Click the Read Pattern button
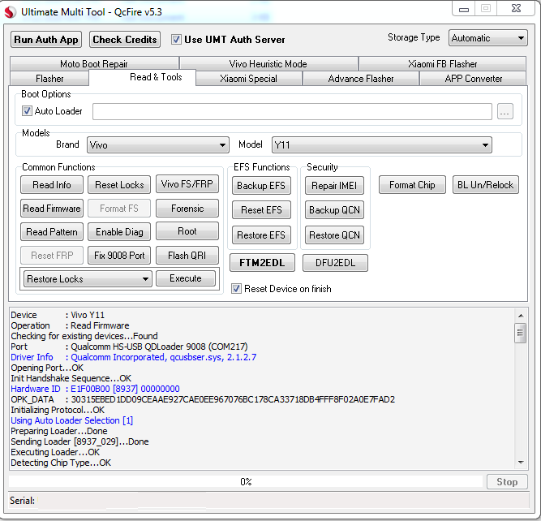This screenshot has width=541, height=521. [52, 231]
